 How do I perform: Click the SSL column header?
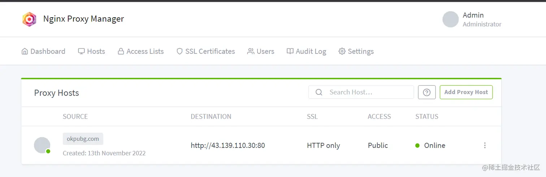pos(312,116)
